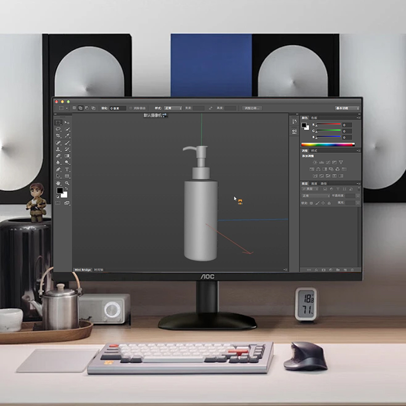The width and height of the screenshot is (406, 406).
Task: Open the Mini Bridge panel tab
Action: click(x=83, y=270)
